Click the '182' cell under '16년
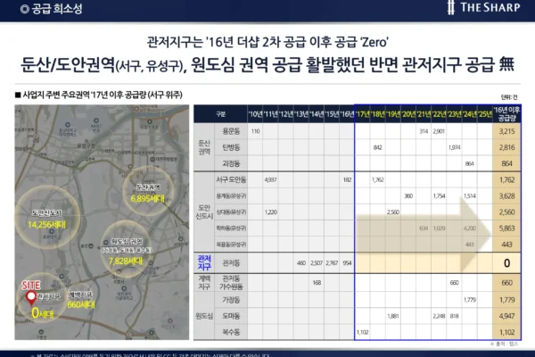The width and height of the screenshot is (535, 357). (347, 179)
